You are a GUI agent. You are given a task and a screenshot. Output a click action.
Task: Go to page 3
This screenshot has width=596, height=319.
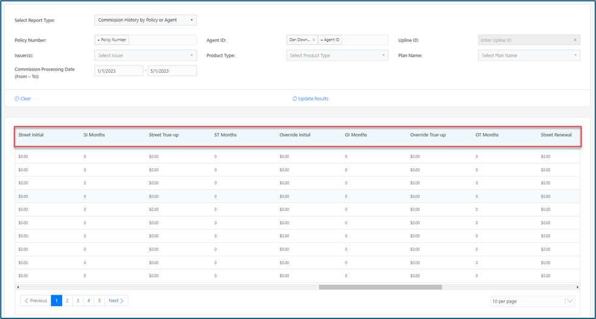click(x=77, y=301)
